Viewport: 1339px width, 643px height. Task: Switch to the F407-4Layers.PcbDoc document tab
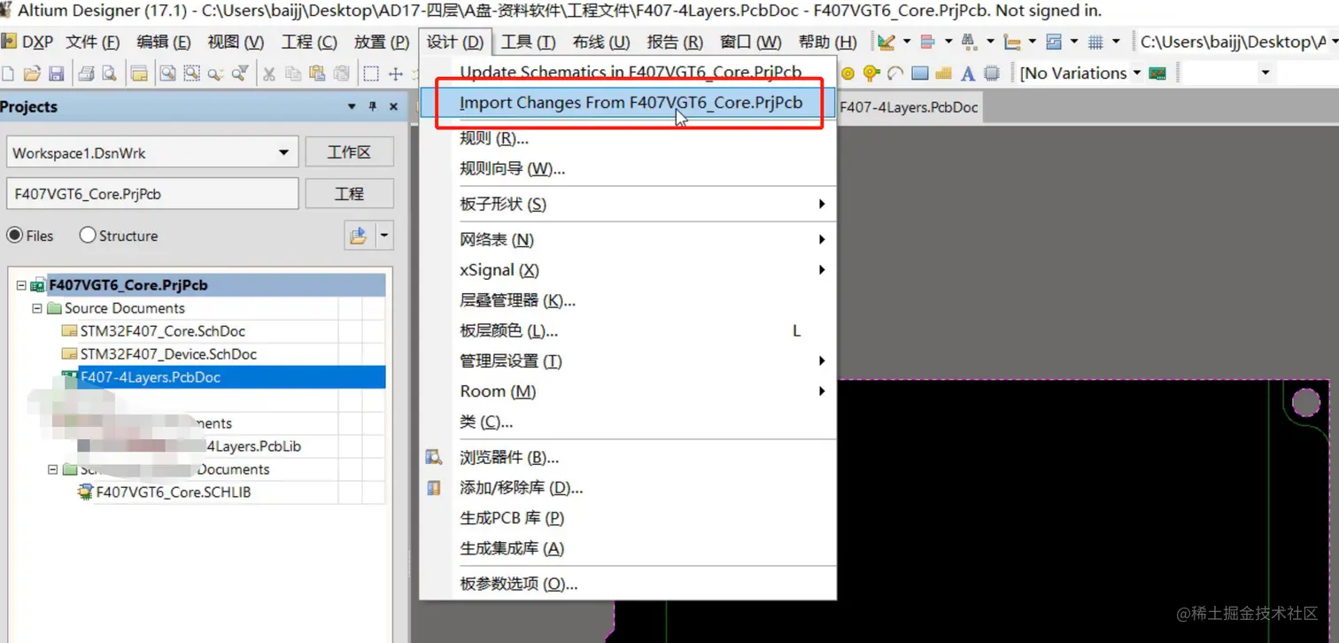(x=909, y=107)
